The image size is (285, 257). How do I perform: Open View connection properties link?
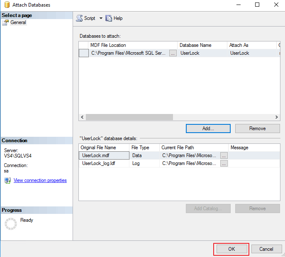40,180
